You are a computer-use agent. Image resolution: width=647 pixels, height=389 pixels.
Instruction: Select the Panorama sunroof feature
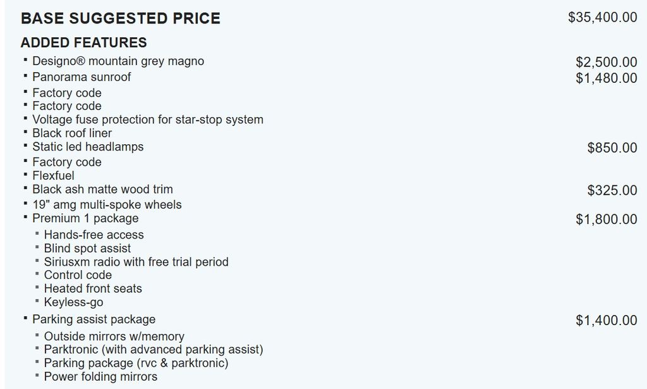click(82, 77)
